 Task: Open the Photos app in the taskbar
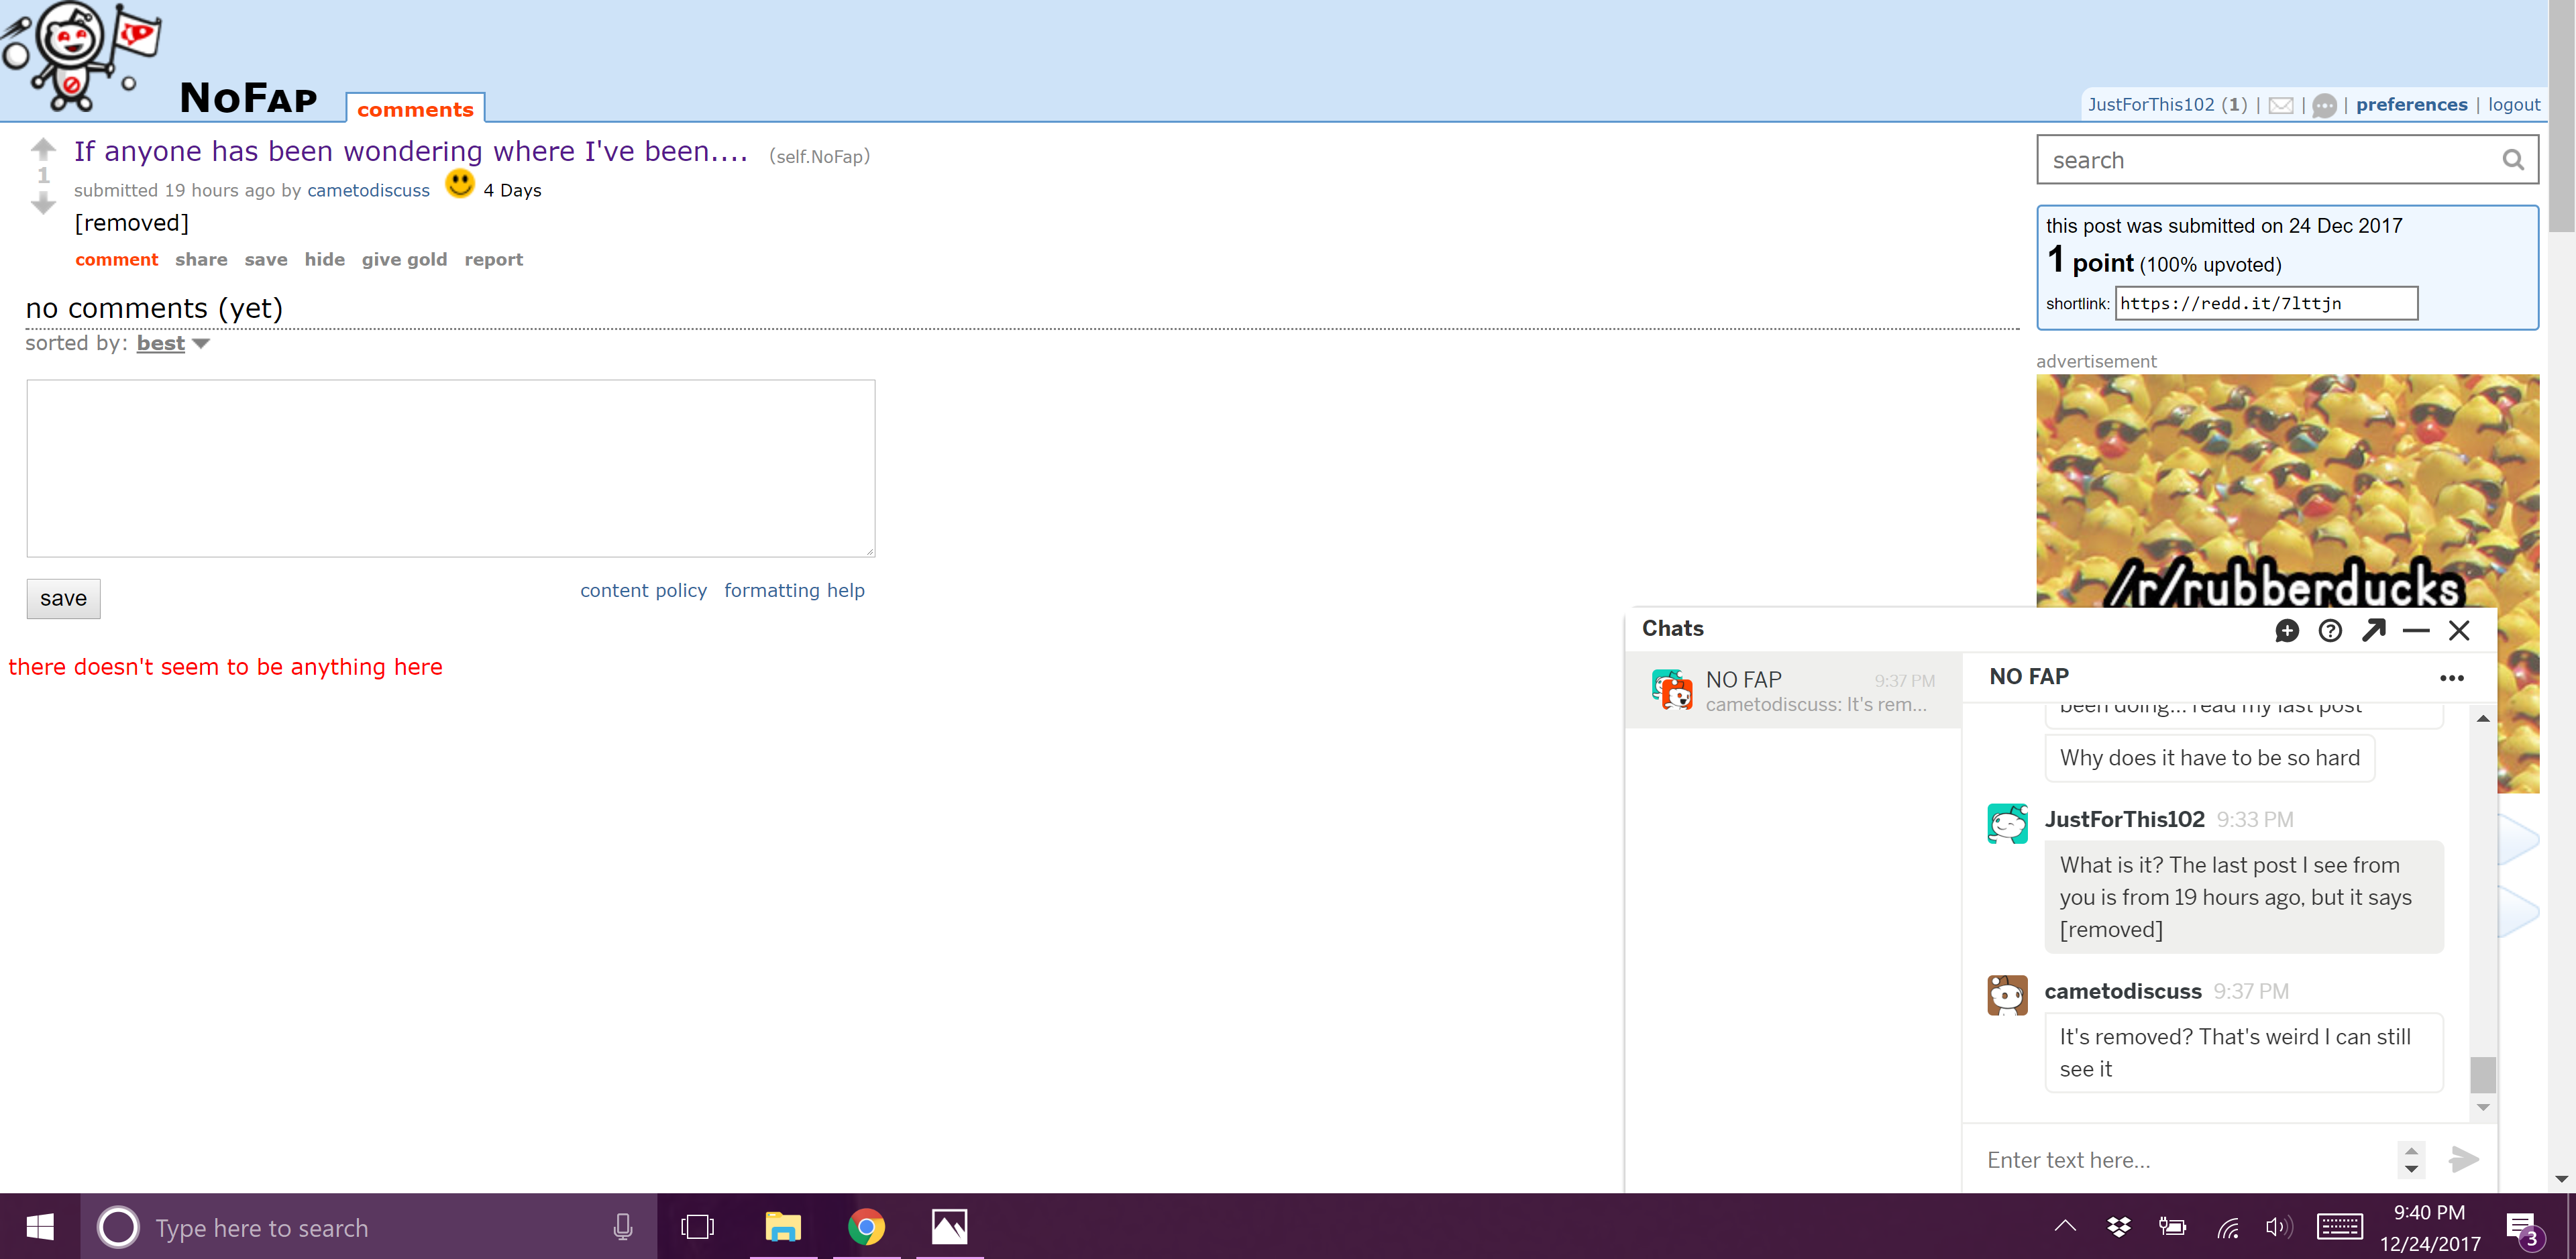(949, 1226)
